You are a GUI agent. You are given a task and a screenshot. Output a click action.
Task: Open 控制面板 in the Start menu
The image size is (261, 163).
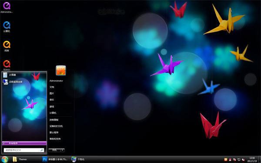(54, 120)
